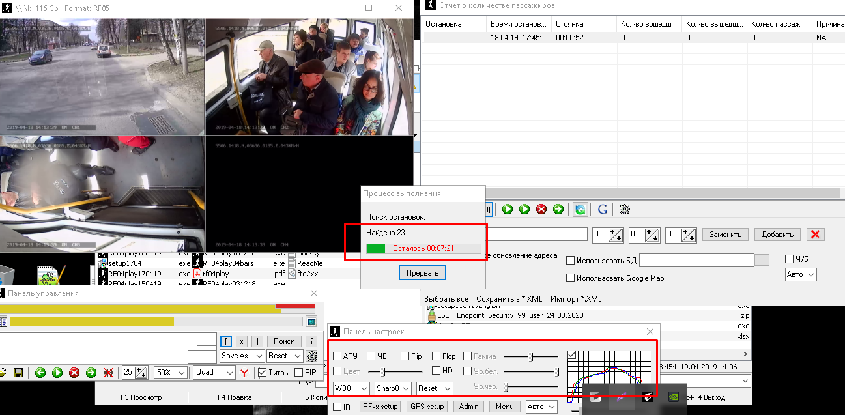Click the GPS setup button
The image size is (845, 415).
(427, 407)
